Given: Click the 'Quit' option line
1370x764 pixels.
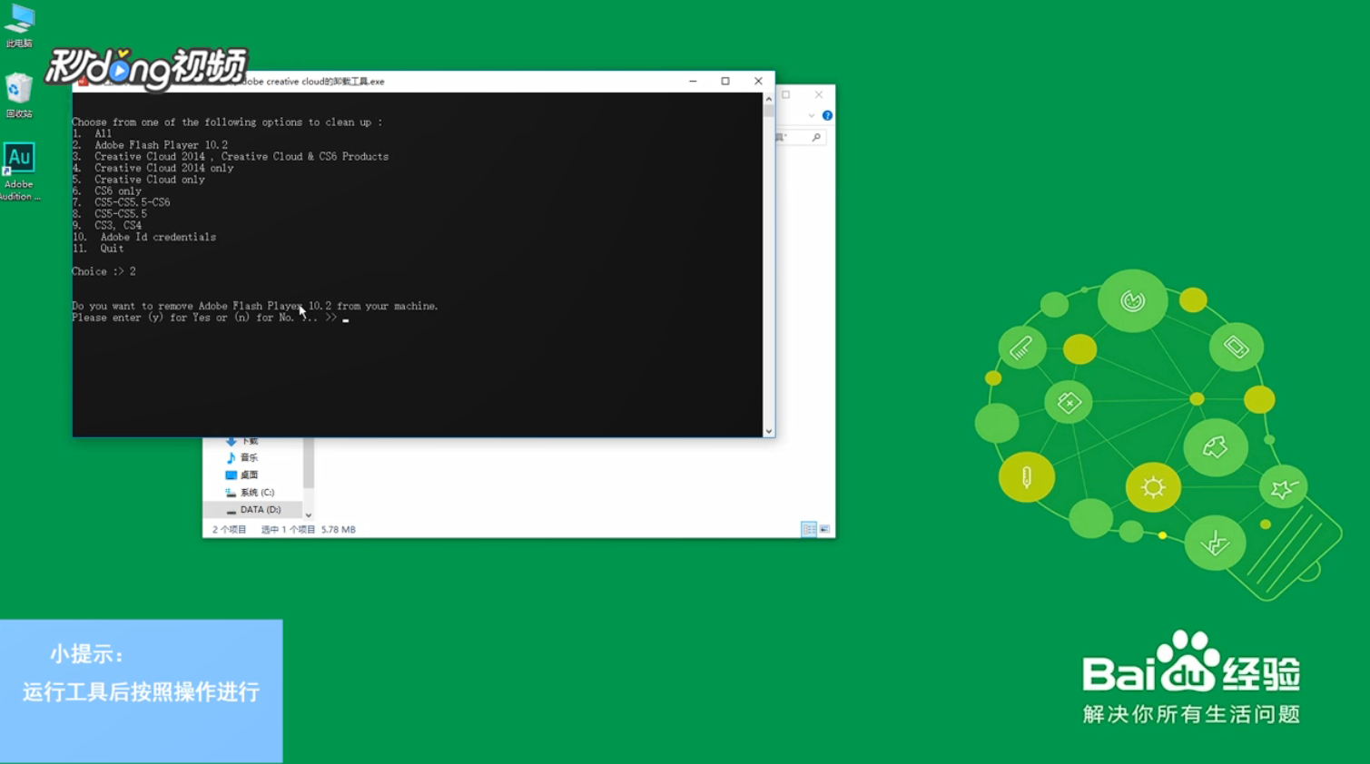Looking at the screenshot, I should coord(98,249).
